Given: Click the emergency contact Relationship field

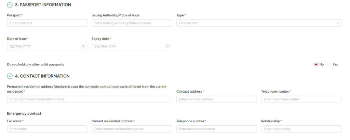Looking at the screenshot, I should pos(301,129).
